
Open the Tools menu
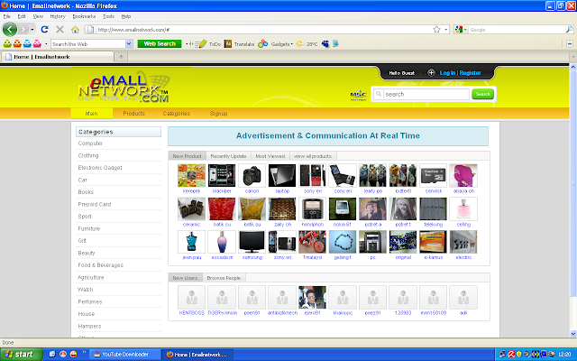coord(108,16)
